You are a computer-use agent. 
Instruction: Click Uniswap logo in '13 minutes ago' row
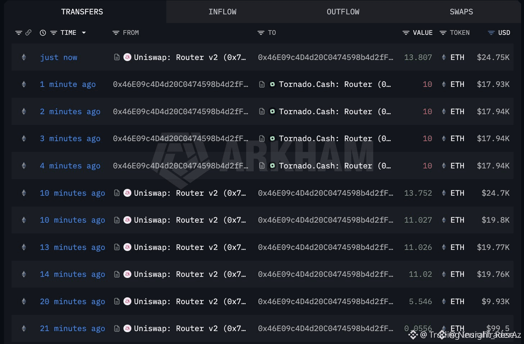pyautogui.click(x=127, y=247)
